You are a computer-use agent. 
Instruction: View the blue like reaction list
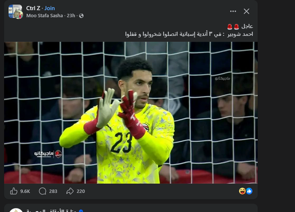point(249,191)
